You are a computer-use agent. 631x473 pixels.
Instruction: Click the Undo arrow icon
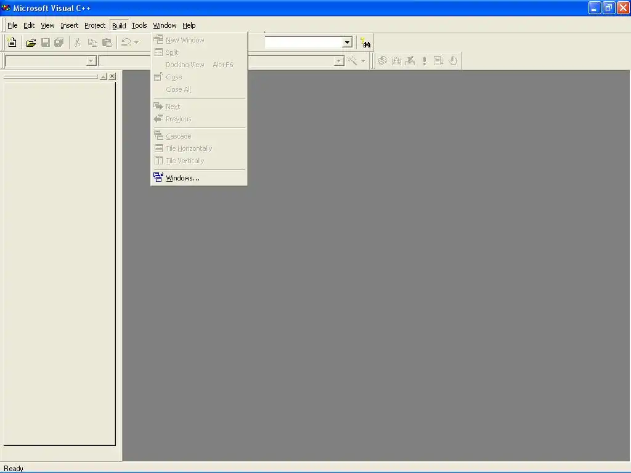pyautogui.click(x=126, y=42)
